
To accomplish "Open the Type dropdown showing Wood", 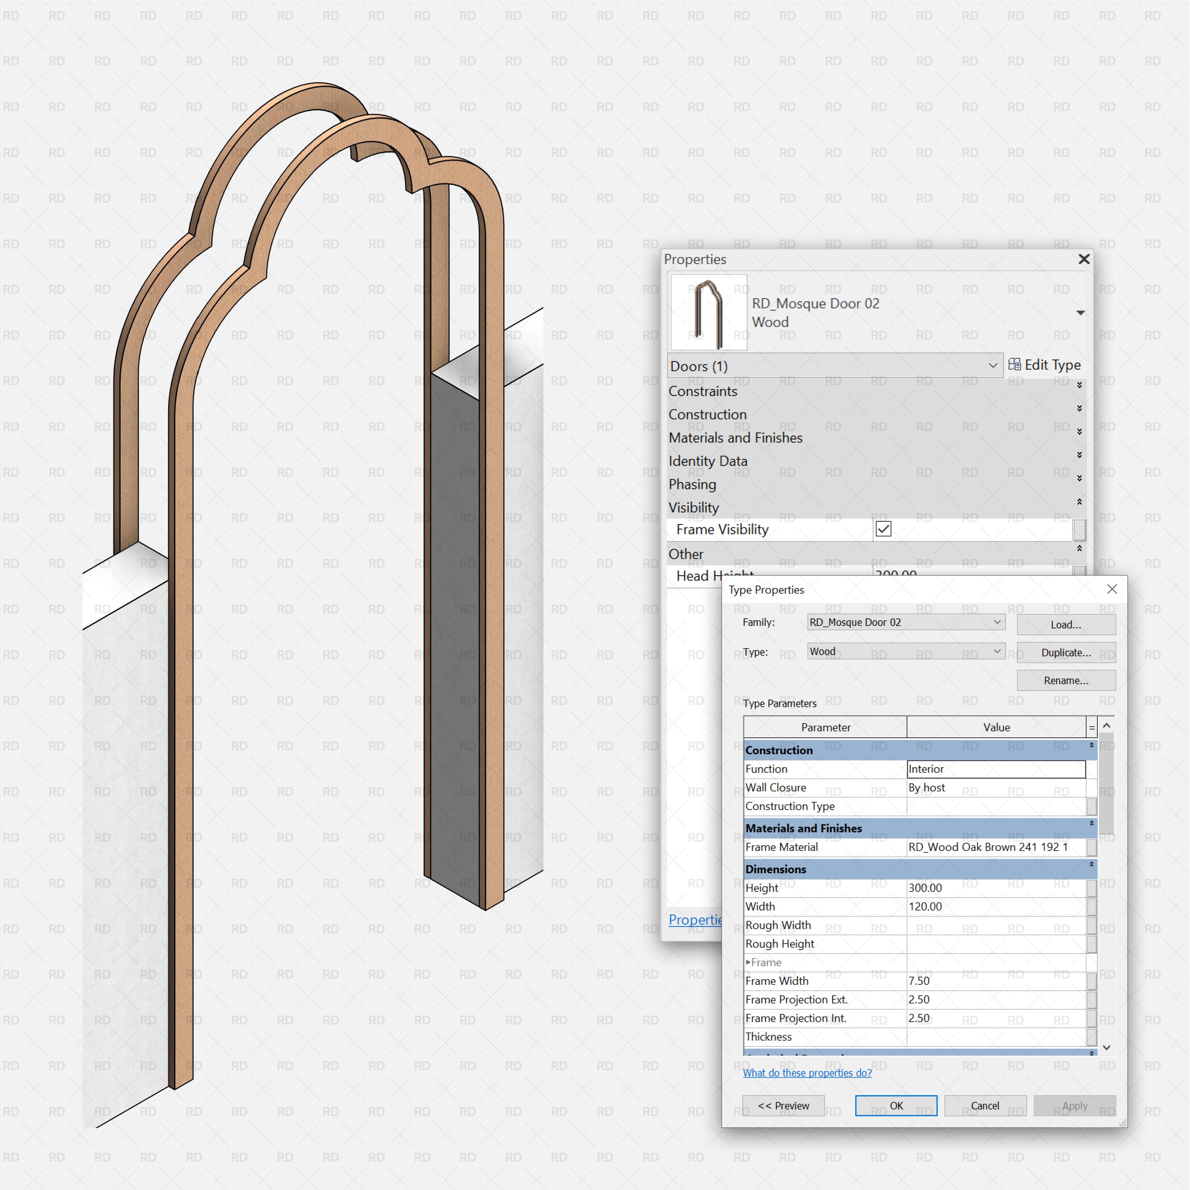I will pos(997,651).
